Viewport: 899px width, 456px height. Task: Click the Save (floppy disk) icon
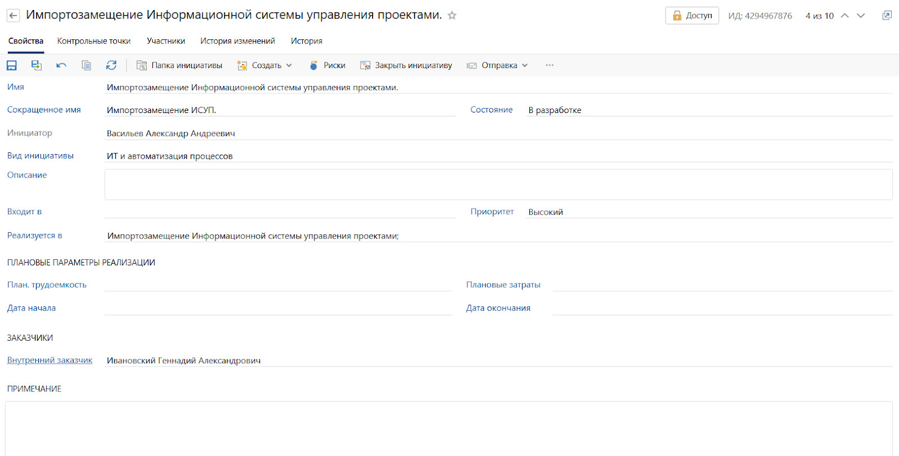coord(12,65)
